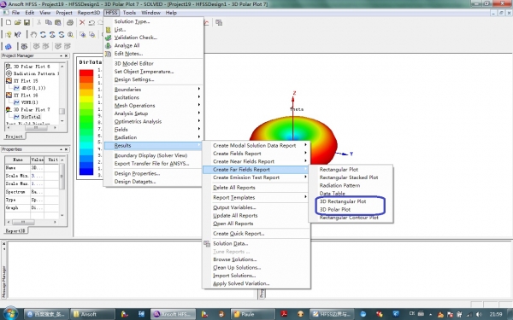Click the magnifier Zoom tool icon
This screenshot has width=513, height=320.
(x=70, y=34)
